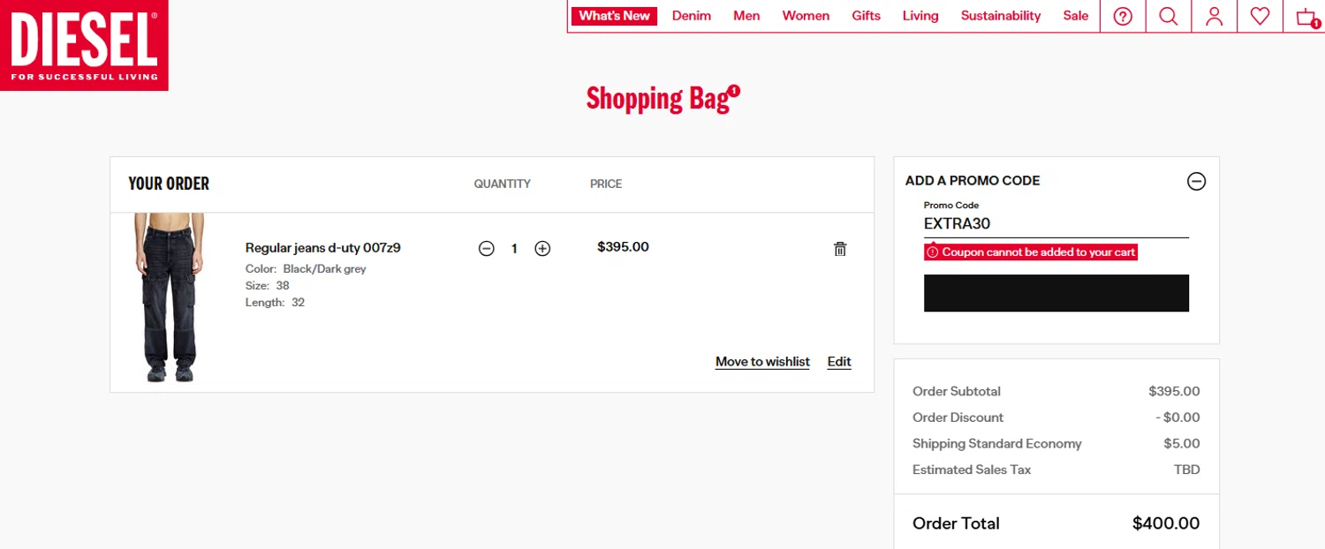Open the help question mark icon
The image size is (1325, 549).
[1123, 16]
